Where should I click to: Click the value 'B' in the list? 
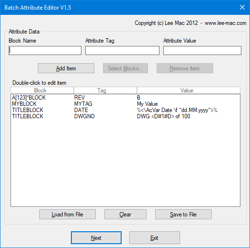[138, 98]
